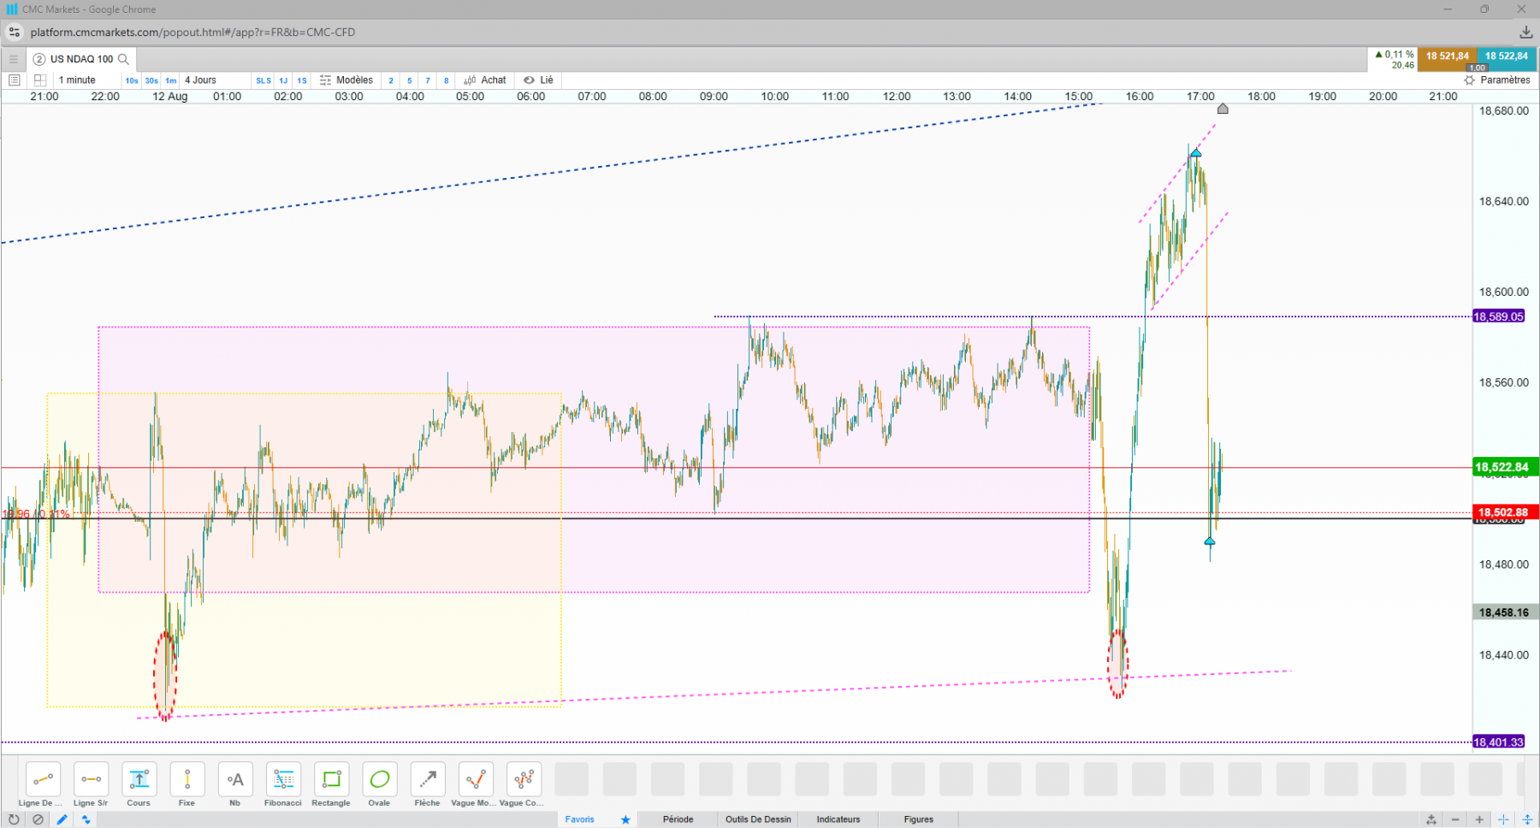Switch to the Outils De Dessin tab
The image size is (1540, 828).
(x=758, y=819)
